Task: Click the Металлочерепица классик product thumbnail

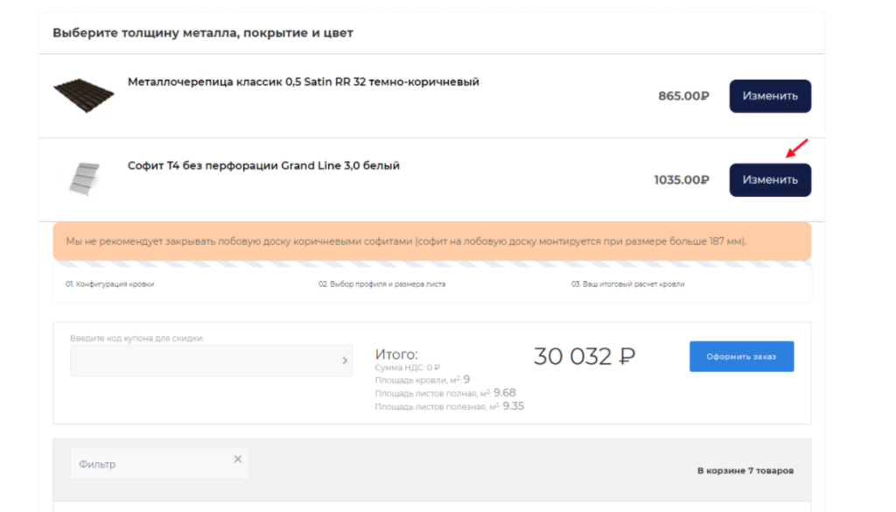Action: (84, 95)
